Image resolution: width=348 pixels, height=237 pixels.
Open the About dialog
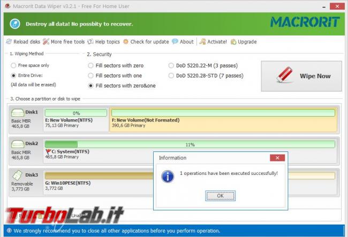[x=183, y=42]
